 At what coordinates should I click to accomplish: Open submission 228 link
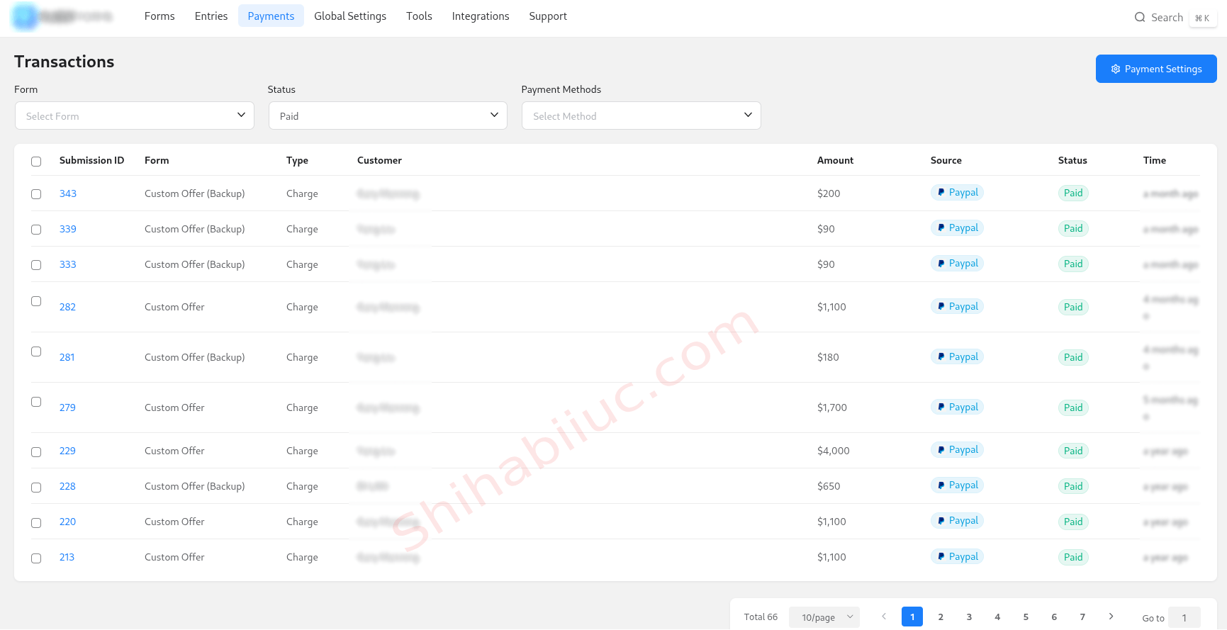pyautogui.click(x=67, y=486)
